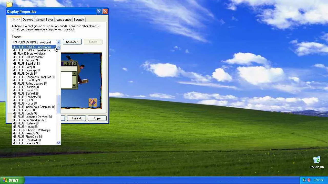
Task: Choose MS PLUS Foxtrot 98
Action: (34, 90)
